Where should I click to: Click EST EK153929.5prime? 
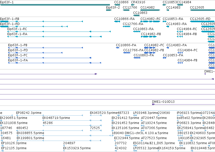click(x=77, y=148)
